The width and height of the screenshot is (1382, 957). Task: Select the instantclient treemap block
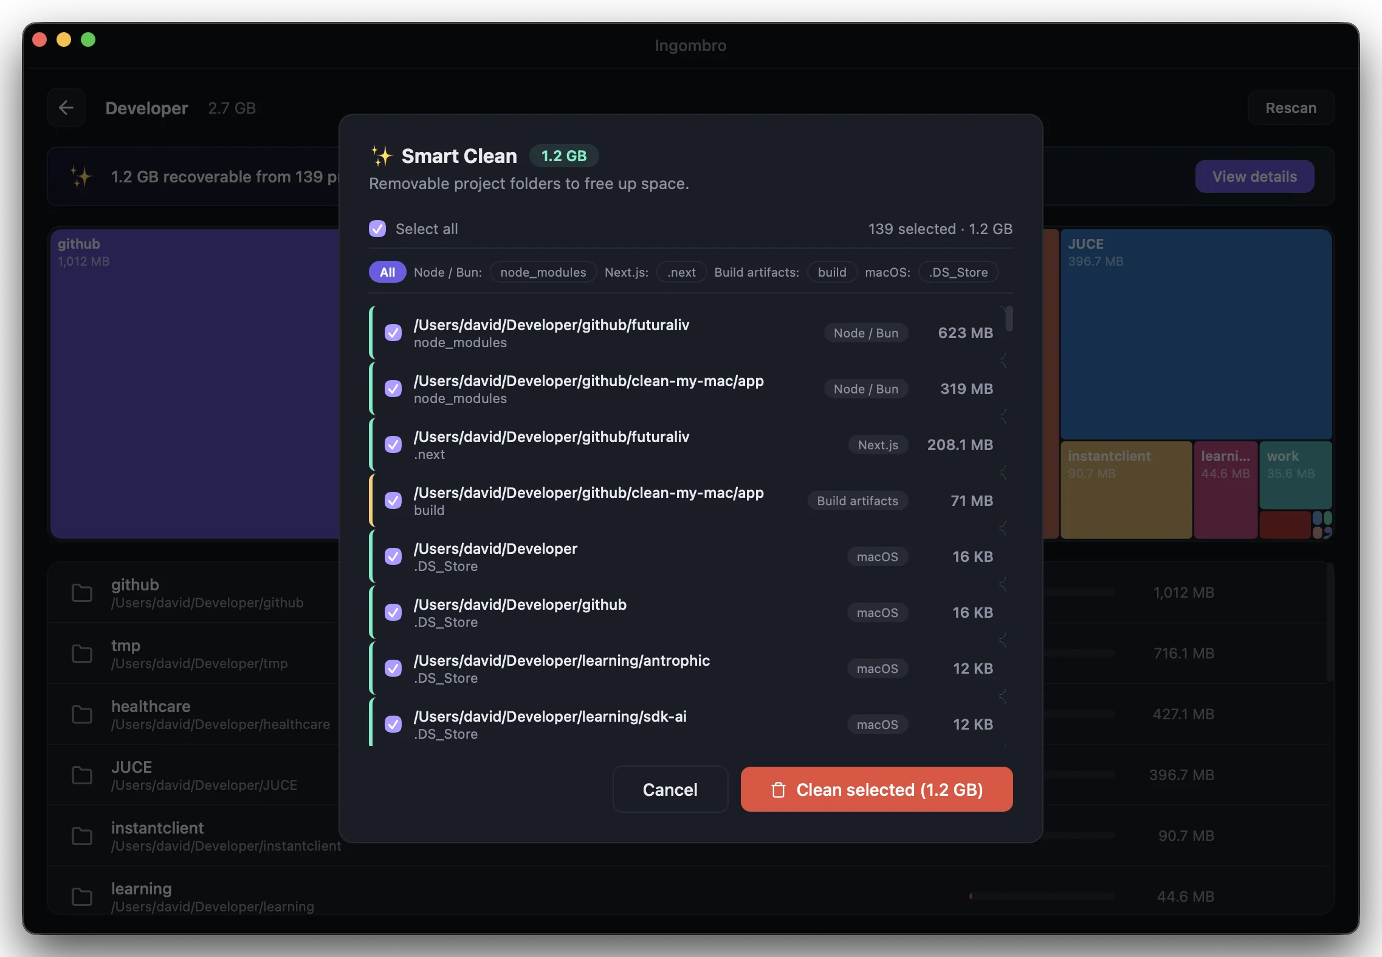pos(1126,489)
